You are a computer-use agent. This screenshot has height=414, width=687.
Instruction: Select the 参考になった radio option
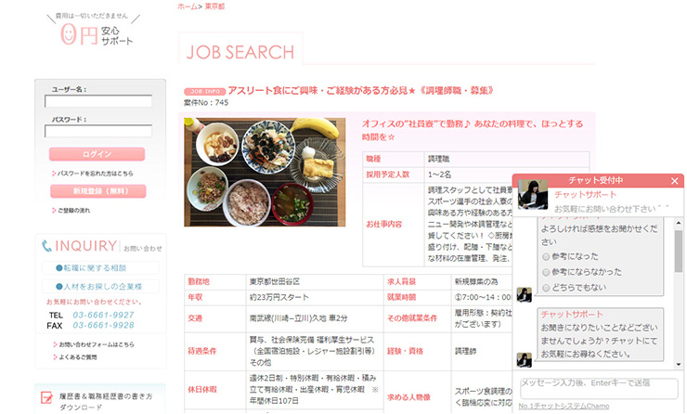tap(546, 256)
